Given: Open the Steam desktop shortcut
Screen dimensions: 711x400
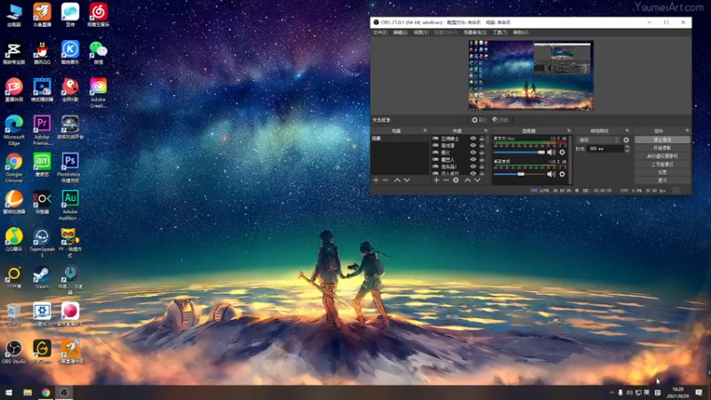Looking at the screenshot, I should [x=42, y=277].
